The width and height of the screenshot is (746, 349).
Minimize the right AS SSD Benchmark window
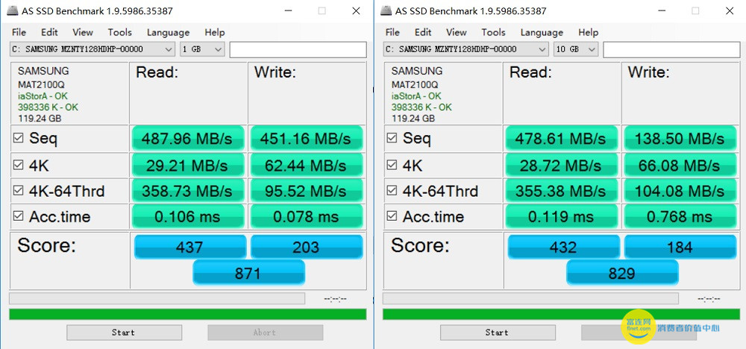click(661, 10)
